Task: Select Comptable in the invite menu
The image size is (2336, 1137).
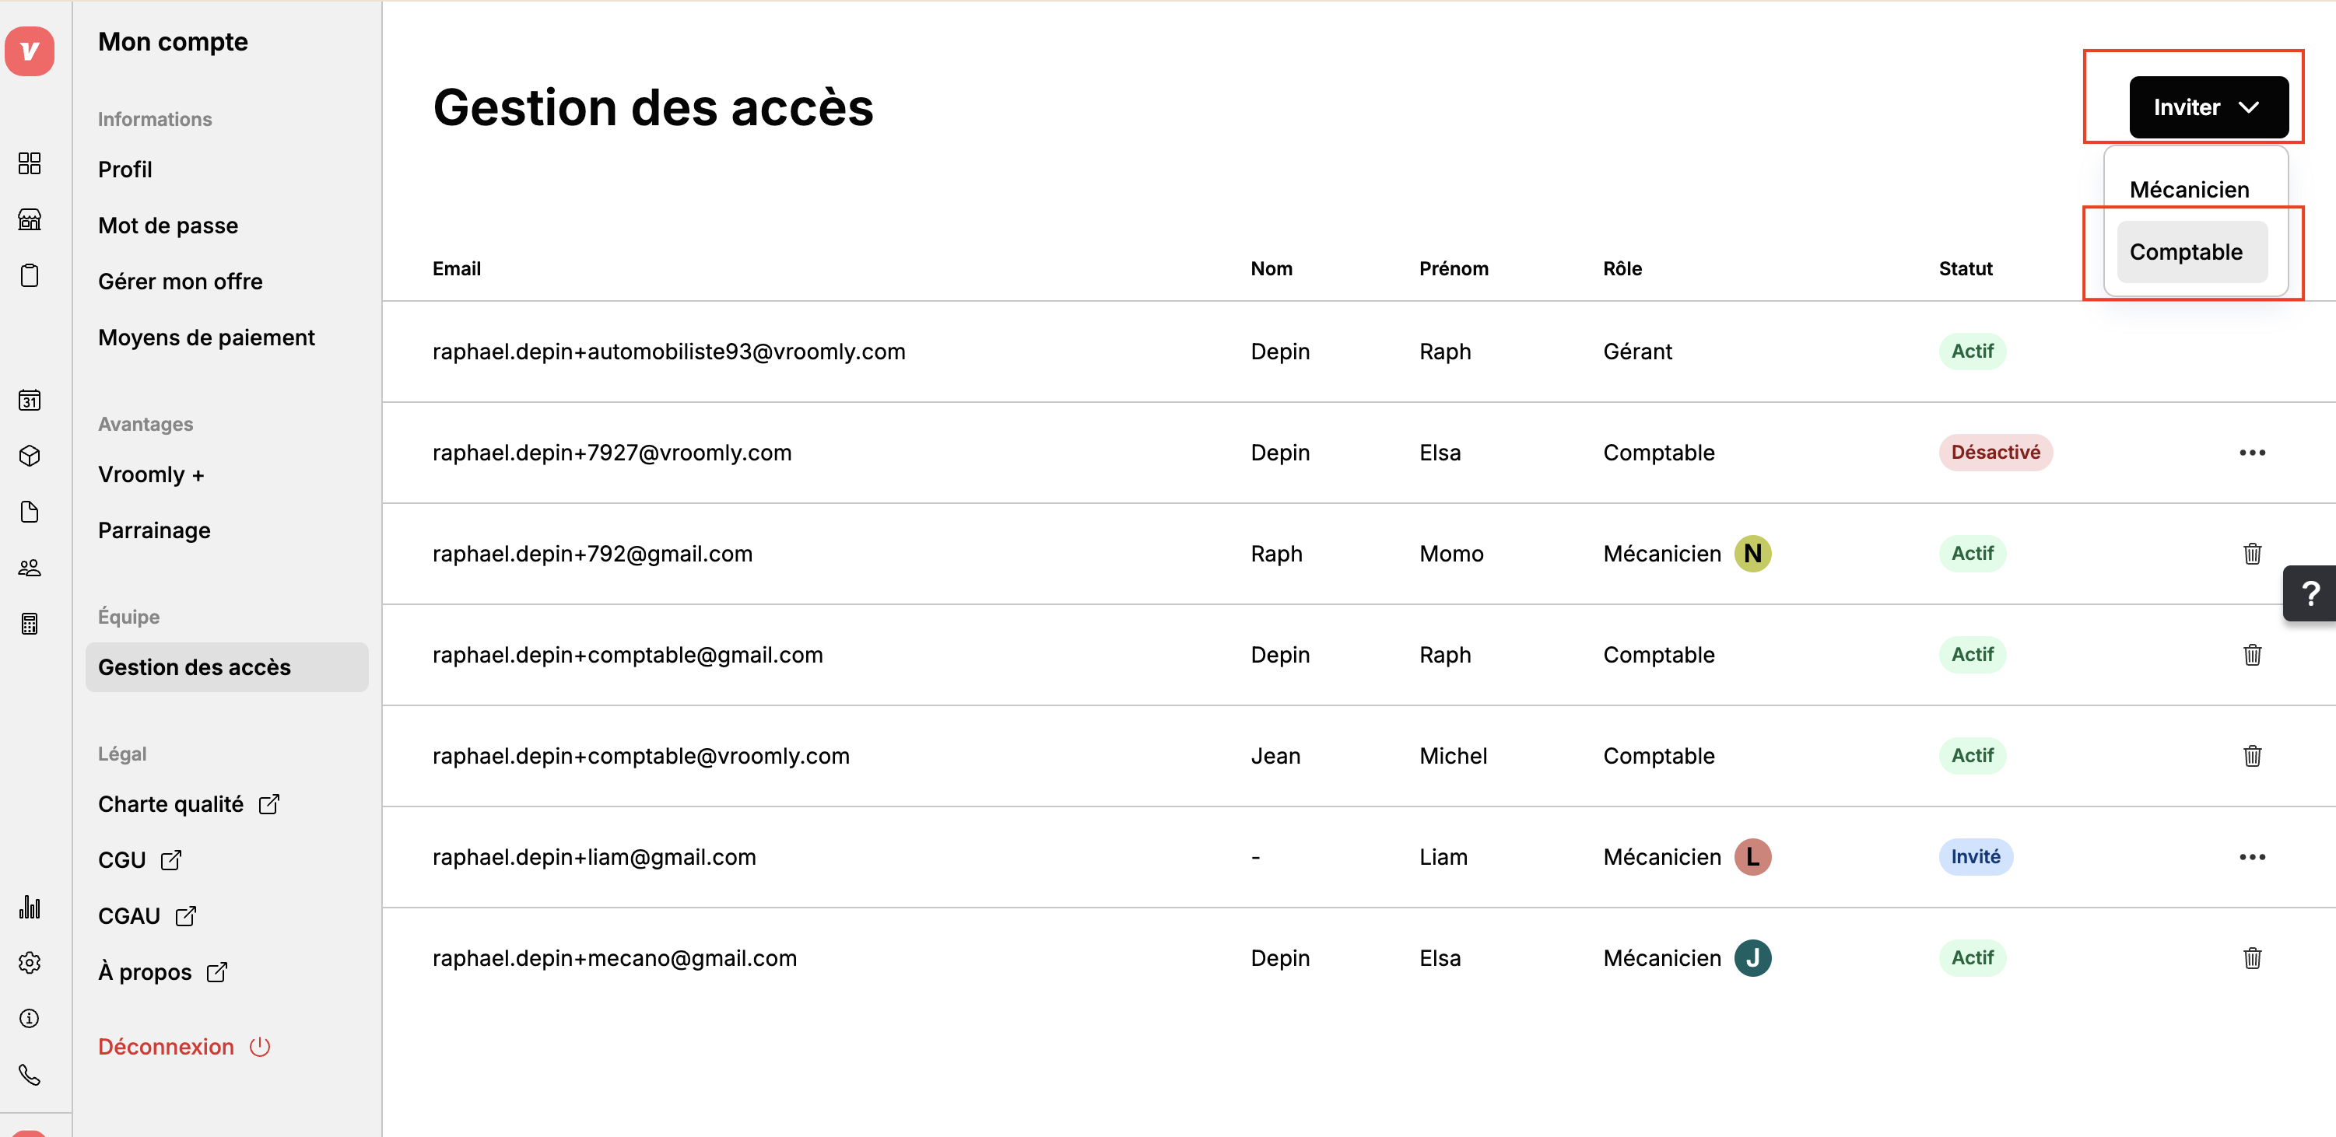Action: tap(2191, 252)
